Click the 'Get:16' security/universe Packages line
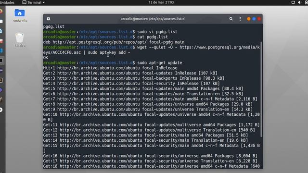 pos(150,156)
